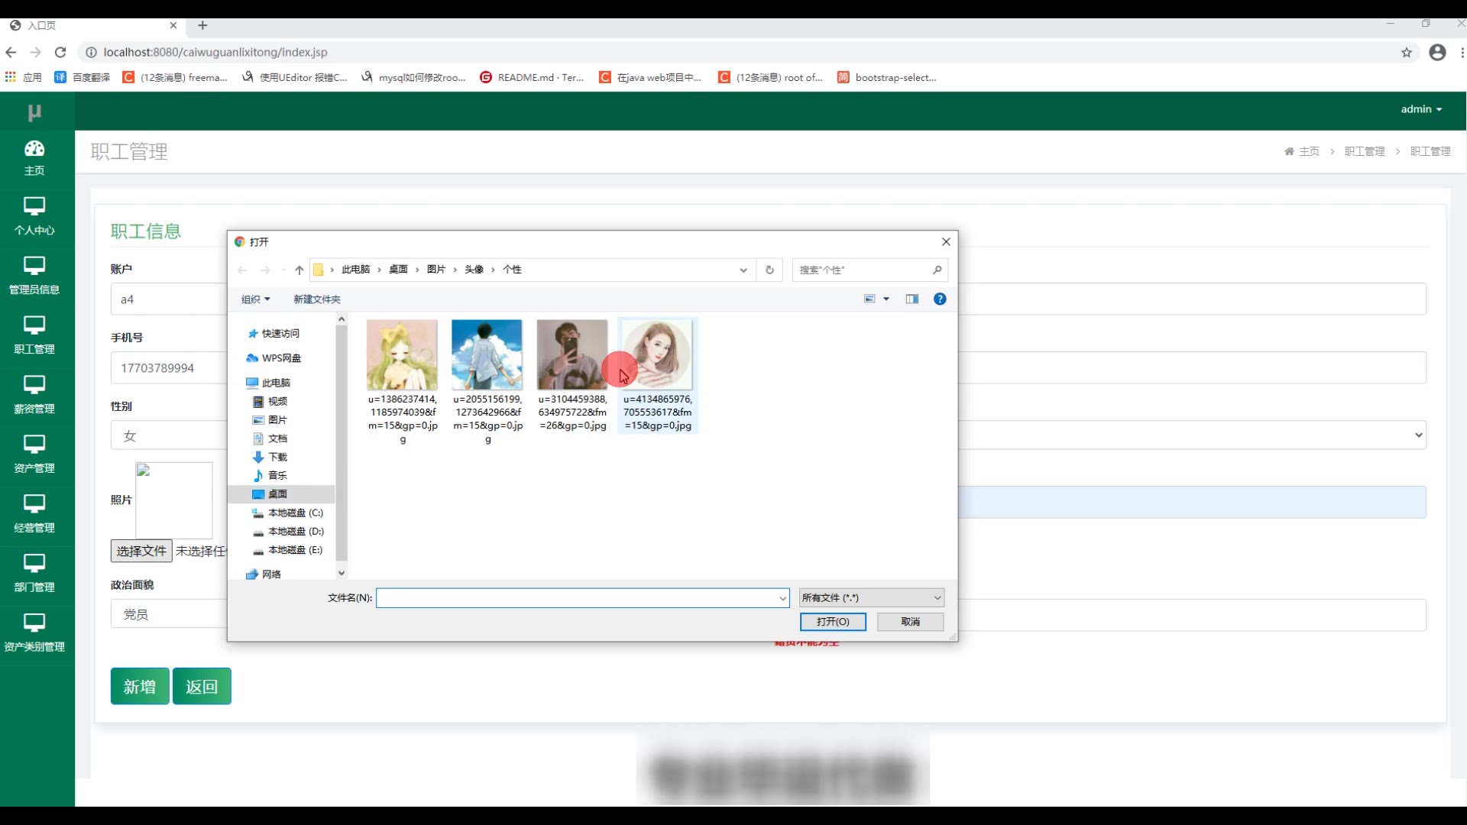Close the 打开 file dialog
This screenshot has width=1467, height=825.
(946, 241)
